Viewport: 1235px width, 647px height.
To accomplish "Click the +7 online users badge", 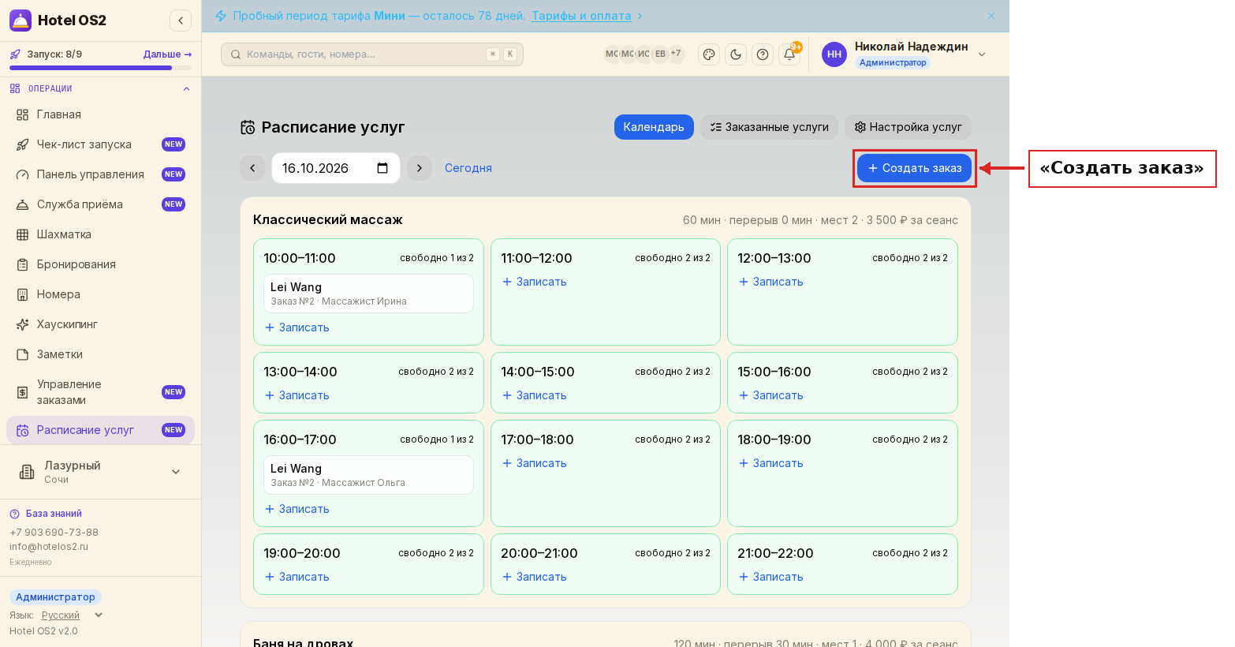I will click(676, 54).
